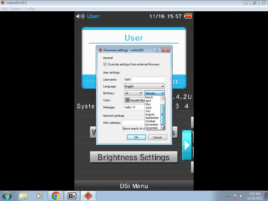Viewport: 268px width, 201px height.
Task: Select September from the month list
Action: (153, 118)
